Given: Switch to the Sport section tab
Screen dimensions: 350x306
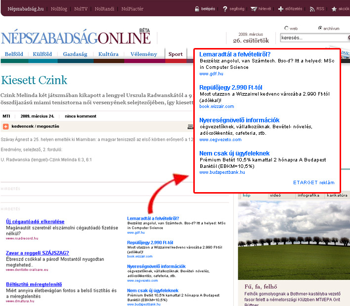Looking at the screenshot, I should [x=175, y=54].
